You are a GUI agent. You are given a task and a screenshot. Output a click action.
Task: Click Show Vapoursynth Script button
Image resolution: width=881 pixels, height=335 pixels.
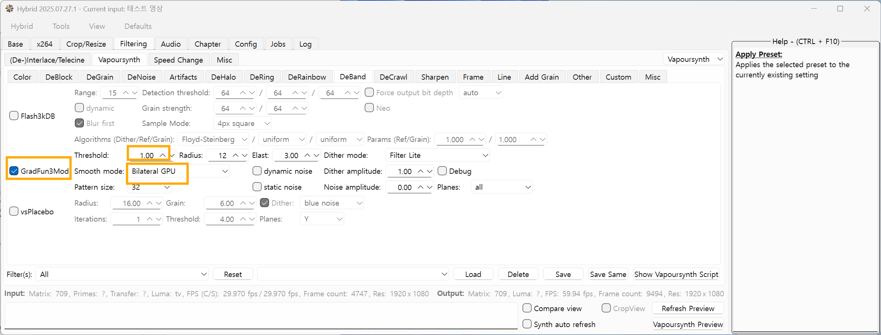[676, 274]
